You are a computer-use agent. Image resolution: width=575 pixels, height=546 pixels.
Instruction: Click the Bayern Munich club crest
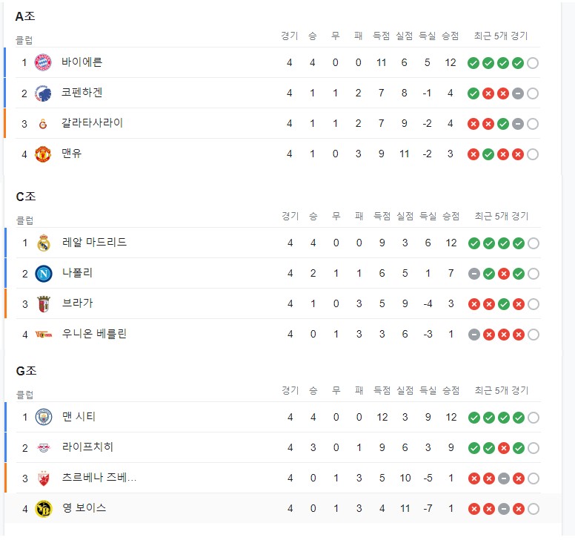(43, 62)
